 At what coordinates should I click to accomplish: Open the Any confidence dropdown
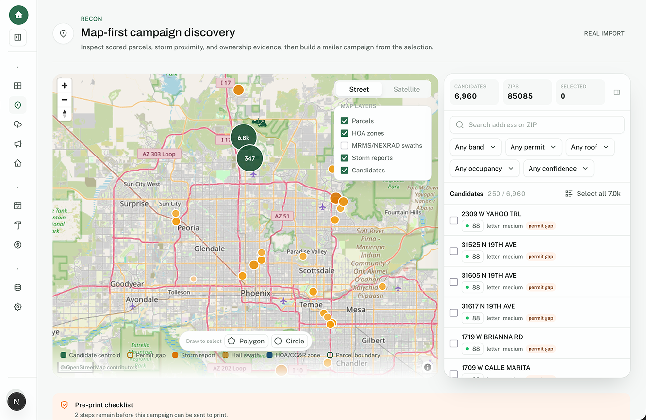pos(559,169)
